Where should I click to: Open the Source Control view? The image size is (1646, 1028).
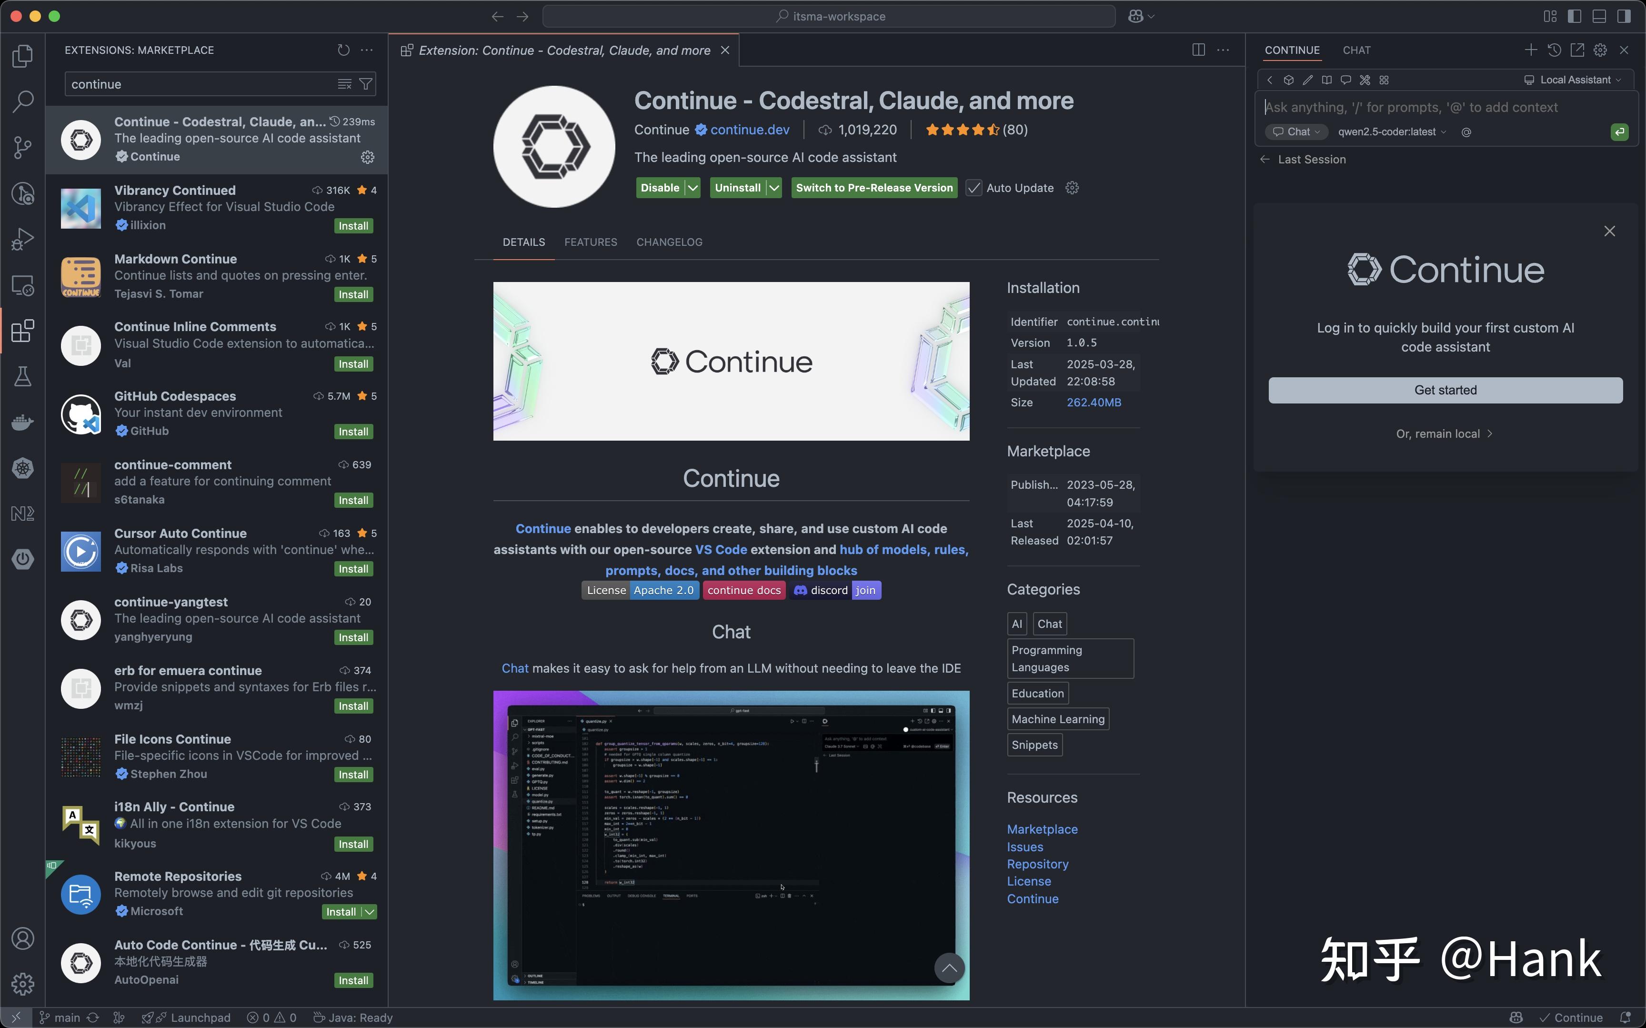pyautogui.click(x=22, y=147)
